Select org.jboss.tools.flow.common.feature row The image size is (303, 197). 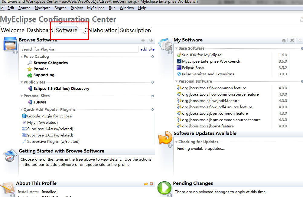pyautogui.click(x=214, y=88)
